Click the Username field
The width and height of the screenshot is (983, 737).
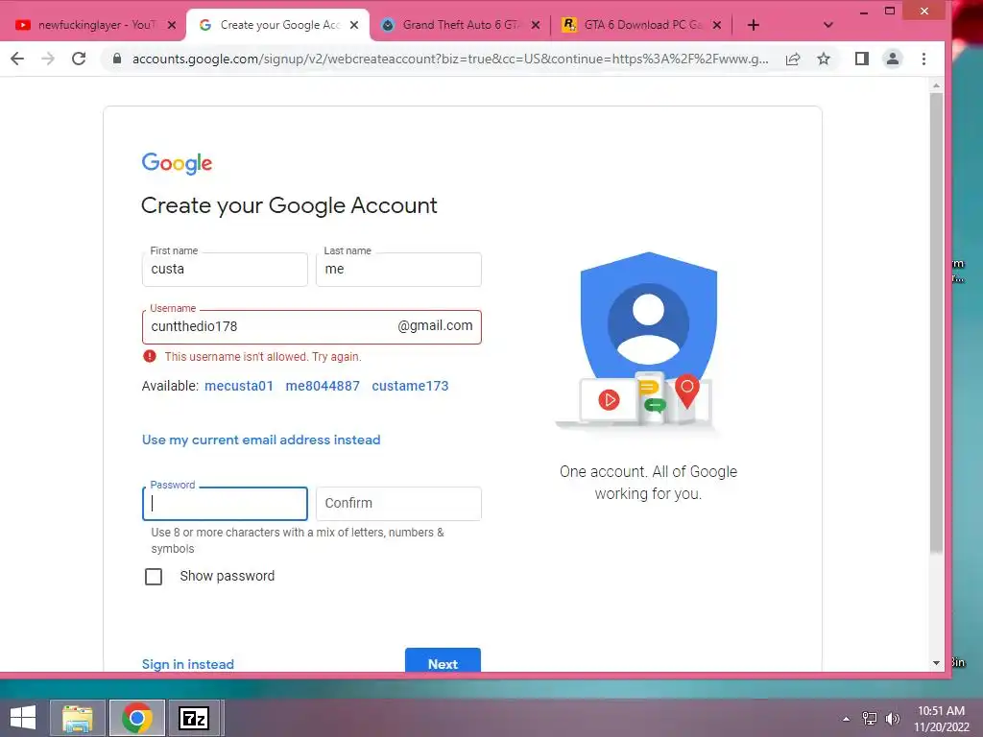tap(312, 326)
